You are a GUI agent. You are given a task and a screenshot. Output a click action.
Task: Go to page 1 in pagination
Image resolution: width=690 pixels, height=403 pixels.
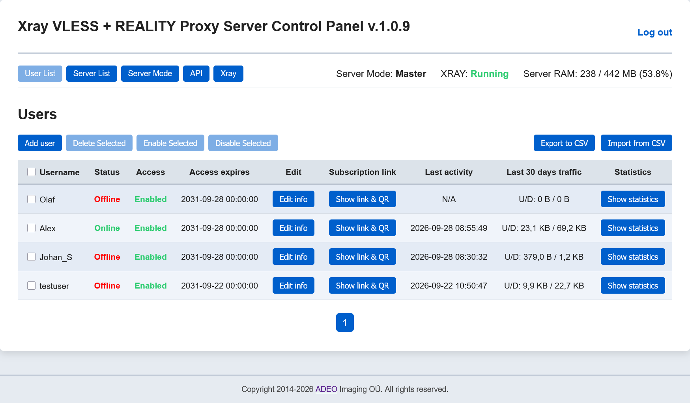345,322
